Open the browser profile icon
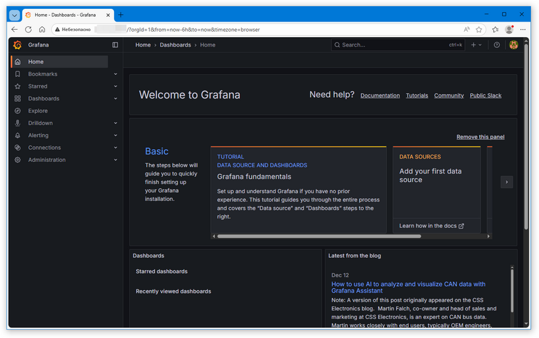The image size is (539, 338). (x=509, y=30)
